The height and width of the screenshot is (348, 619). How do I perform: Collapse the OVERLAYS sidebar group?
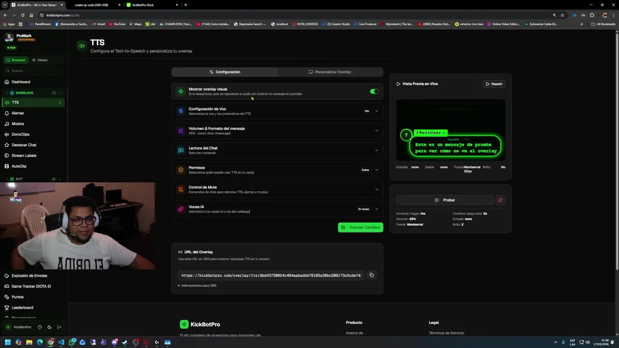[33, 93]
